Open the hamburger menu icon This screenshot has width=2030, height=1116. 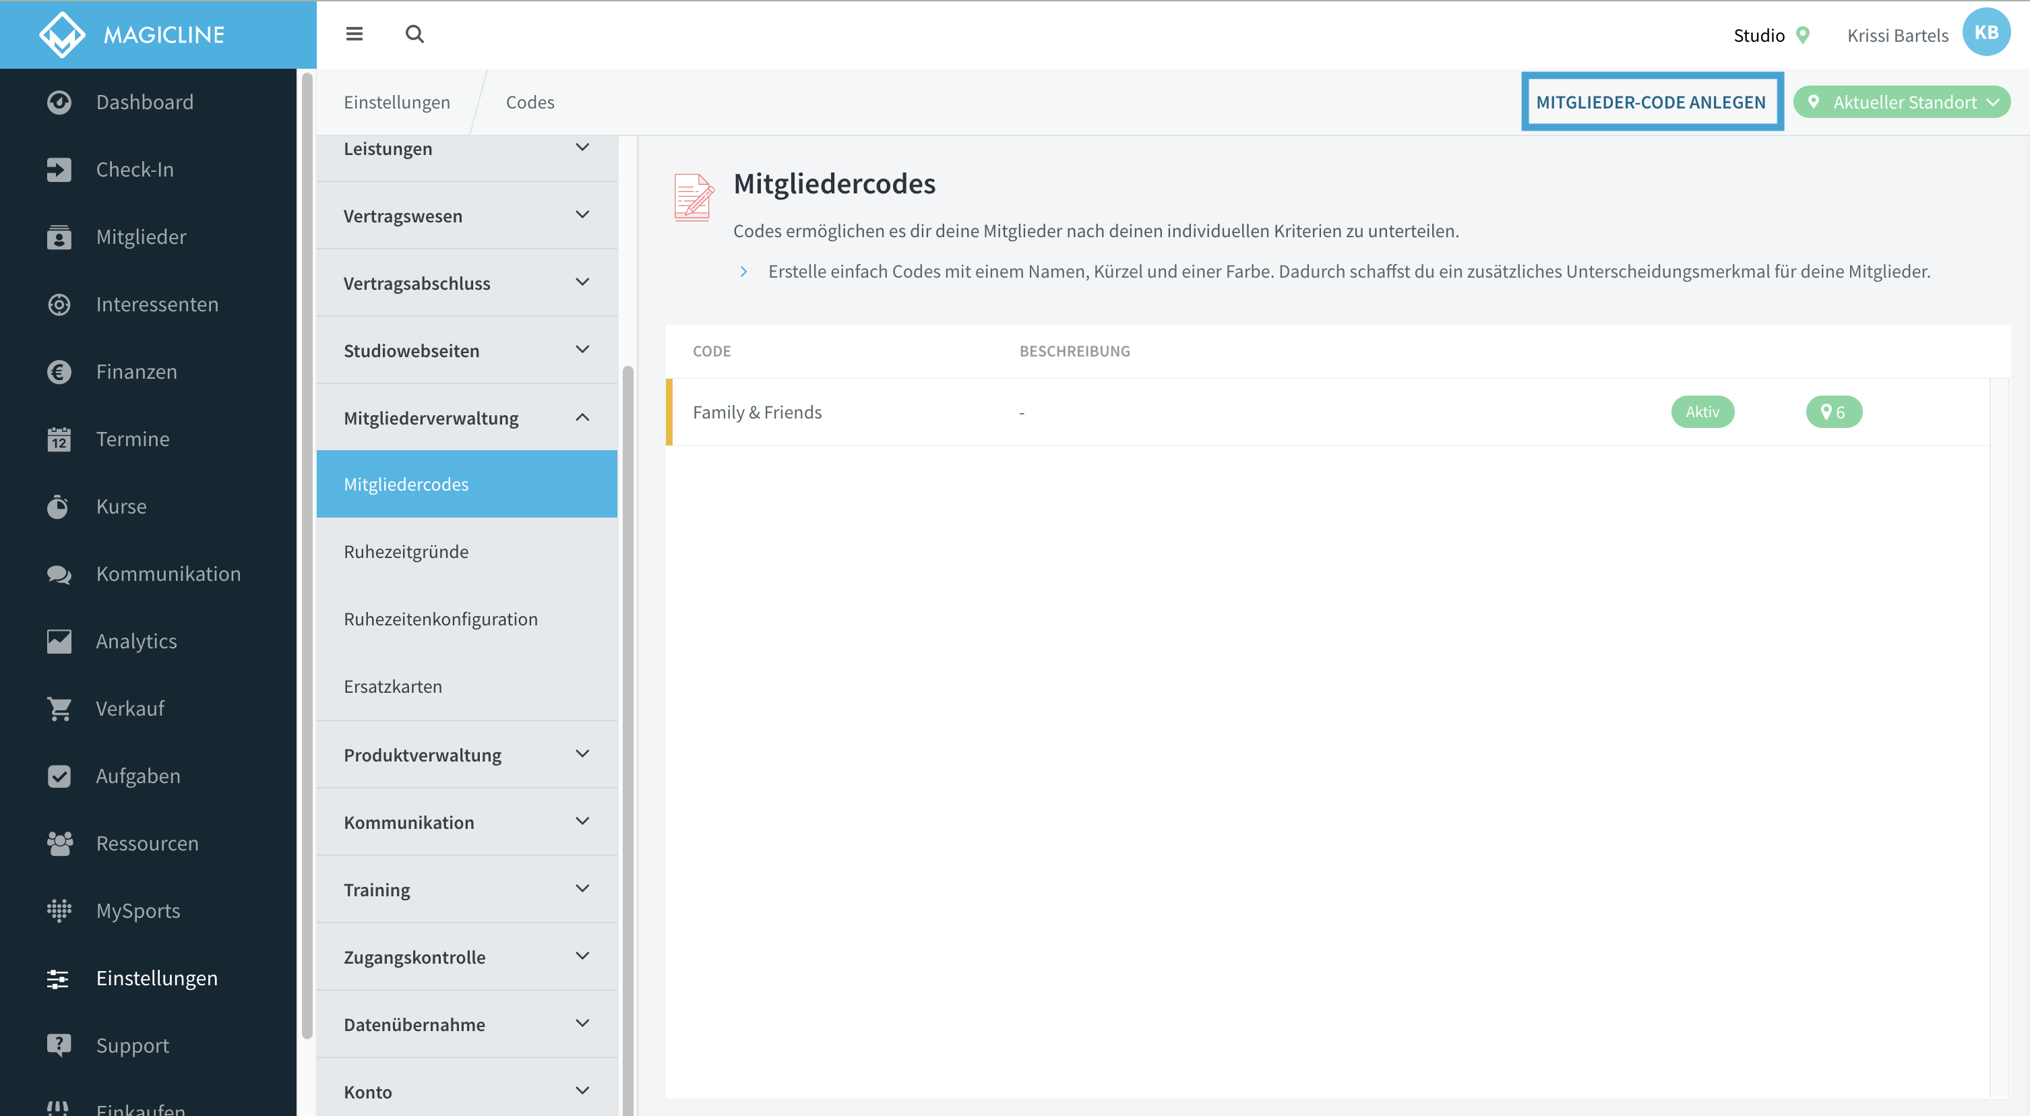(x=354, y=34)
